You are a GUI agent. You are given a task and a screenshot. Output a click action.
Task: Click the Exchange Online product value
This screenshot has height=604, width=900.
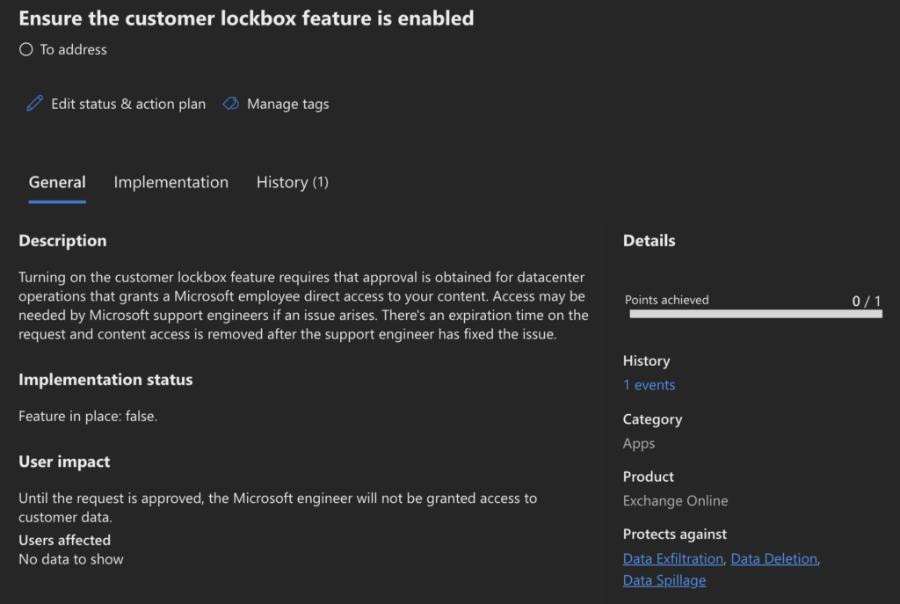[x=675, y=501]
